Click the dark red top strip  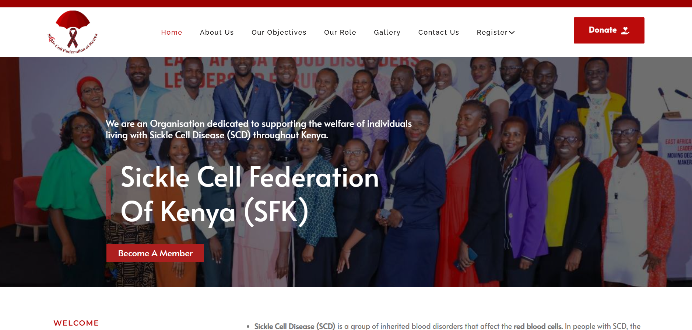[346, 4]
